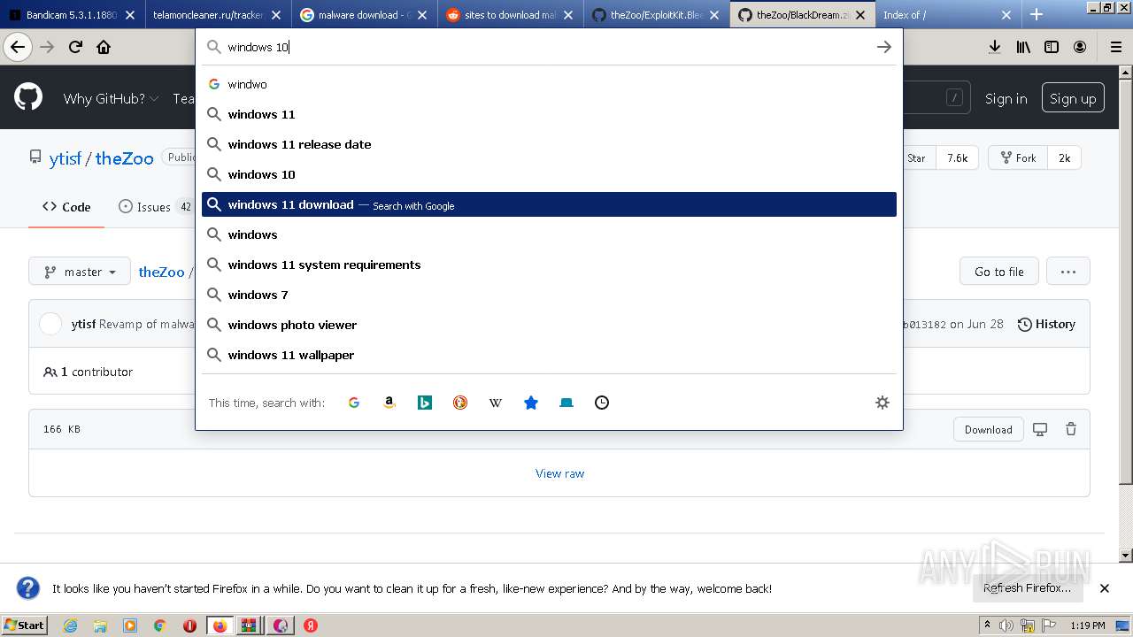Search bookmarks via the star icon
Viewport: 1133px width, 637px height.
(x=531, y=403)
